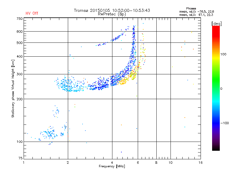Select the mean, sd,X phase statistics line
This screenshot has width=236, height=177.
pos(196,15)
